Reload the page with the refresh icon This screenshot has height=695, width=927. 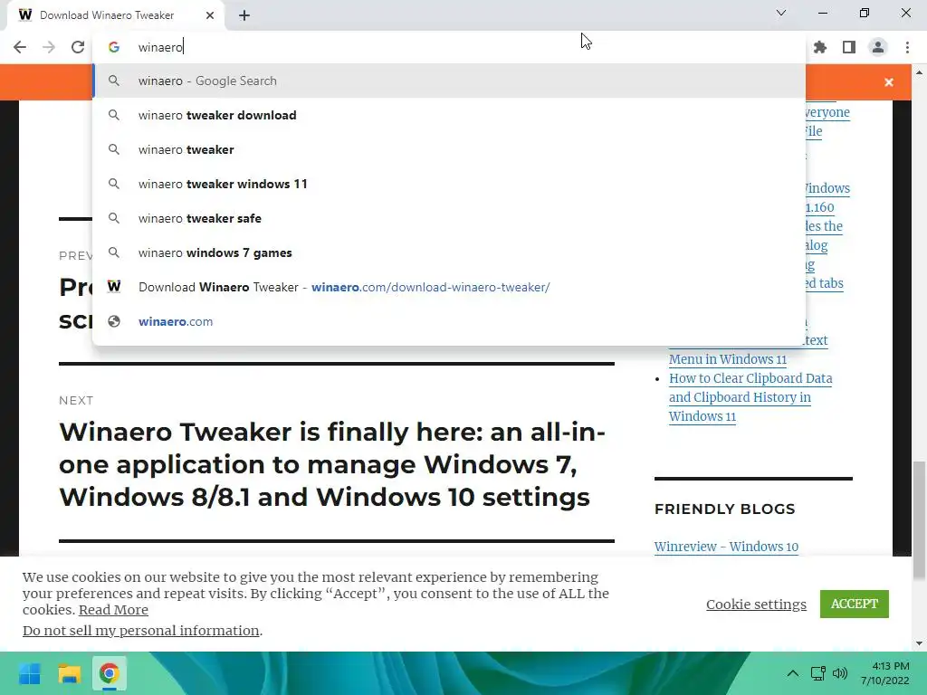coord(78,47)
